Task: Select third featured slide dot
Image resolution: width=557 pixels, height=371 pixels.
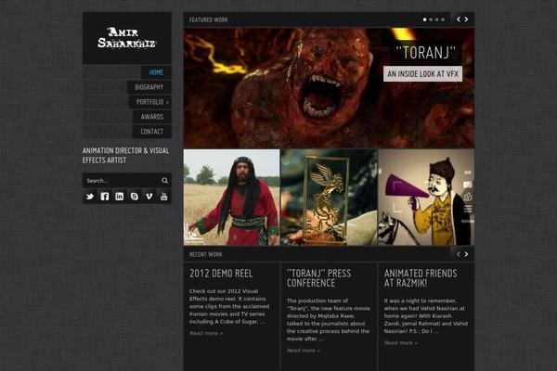Action: click(437, 19)
